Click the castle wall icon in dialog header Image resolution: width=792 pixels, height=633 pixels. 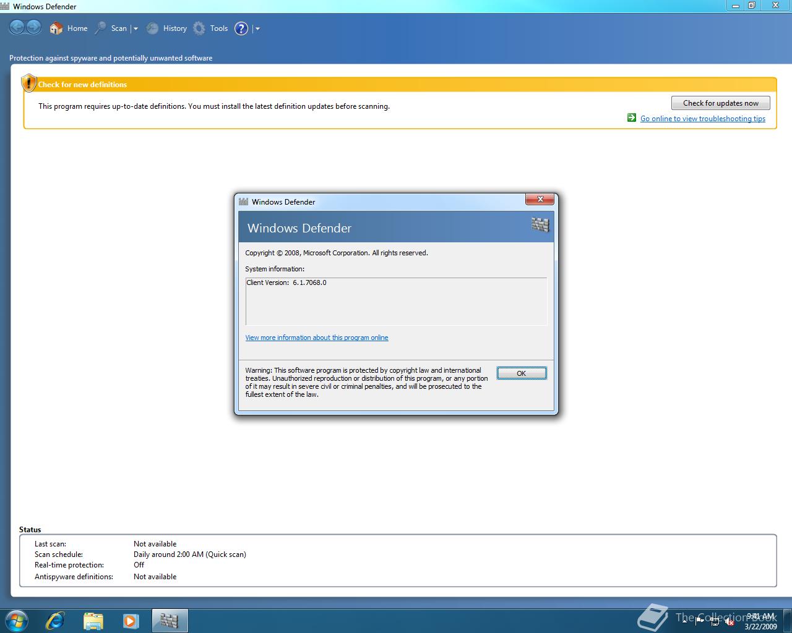(540, 225)
